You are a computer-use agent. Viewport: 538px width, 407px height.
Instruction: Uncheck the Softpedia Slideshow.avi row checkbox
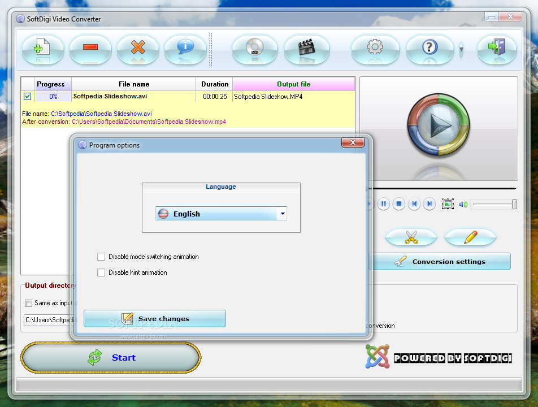point(28,97)
